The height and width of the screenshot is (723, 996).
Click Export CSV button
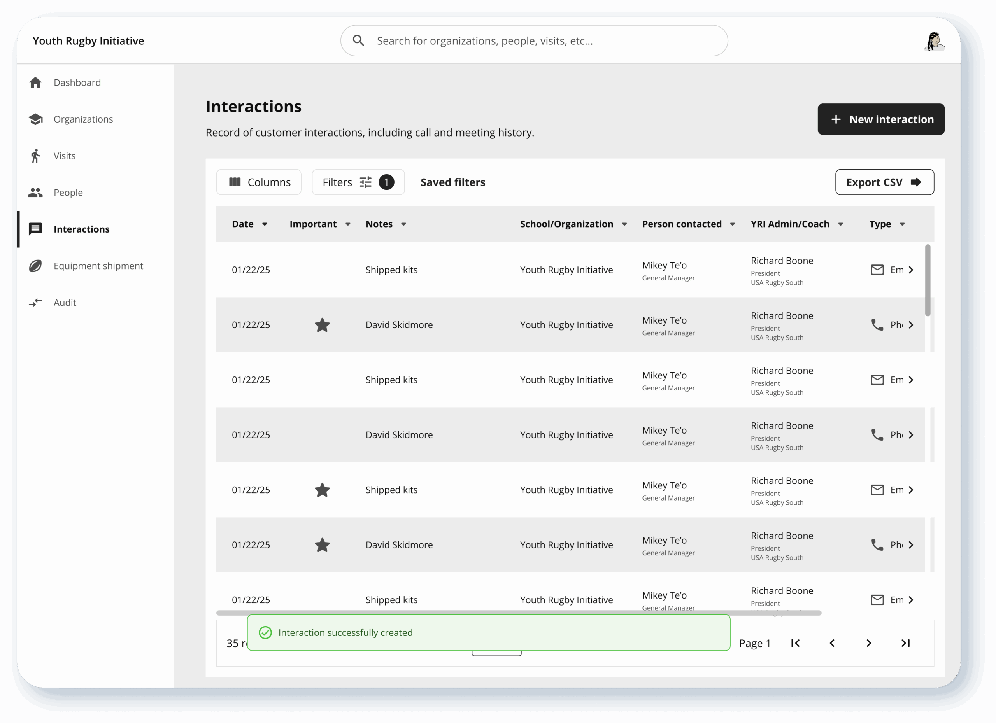point(884,182)
